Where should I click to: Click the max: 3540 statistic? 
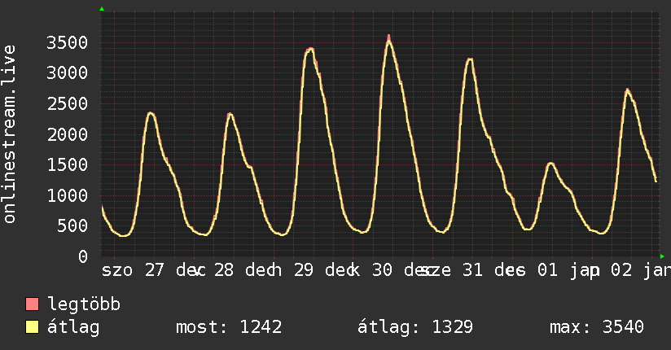[597, 327]
